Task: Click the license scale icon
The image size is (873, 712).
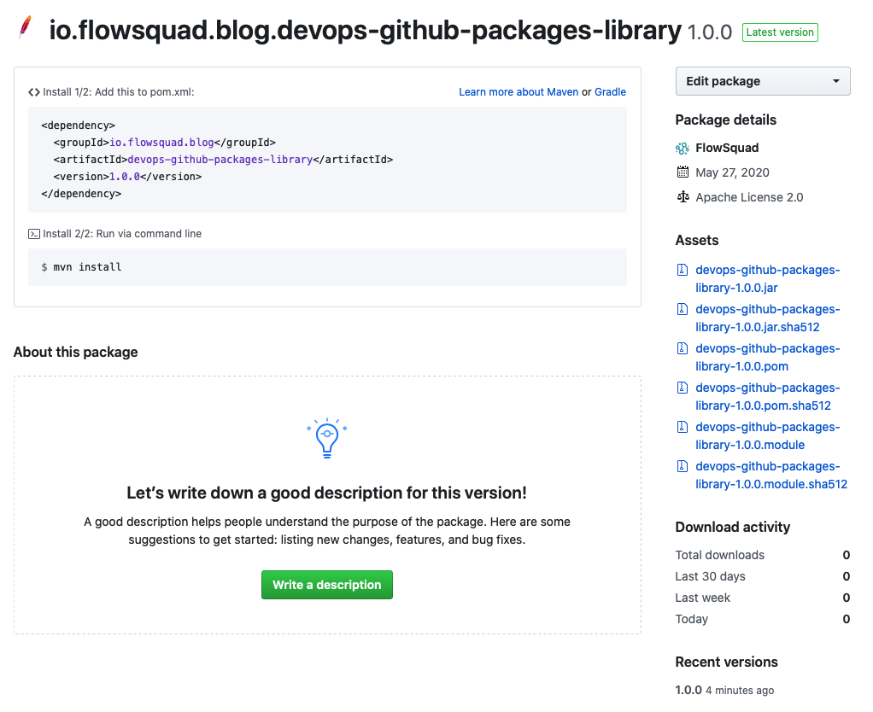Action: click(683, 197)
